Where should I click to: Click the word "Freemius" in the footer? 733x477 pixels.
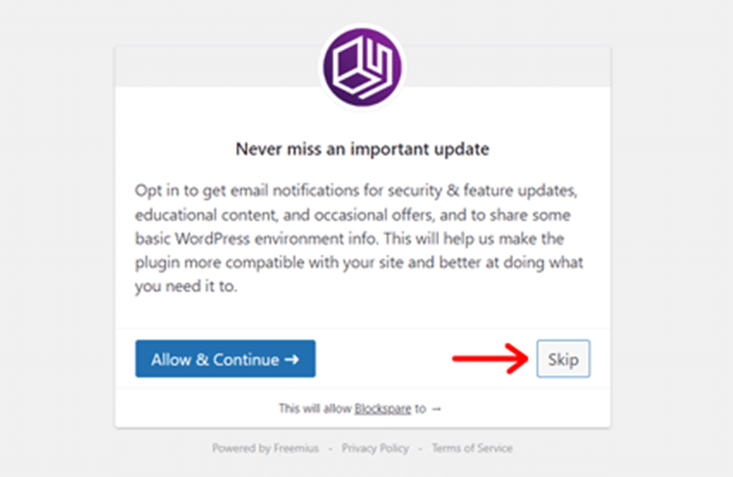tap(296, 448)
